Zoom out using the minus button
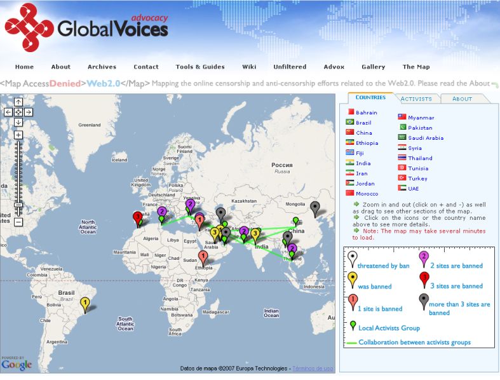The height and width of the screenshot is (380, 500). click(x=18, y=222)
